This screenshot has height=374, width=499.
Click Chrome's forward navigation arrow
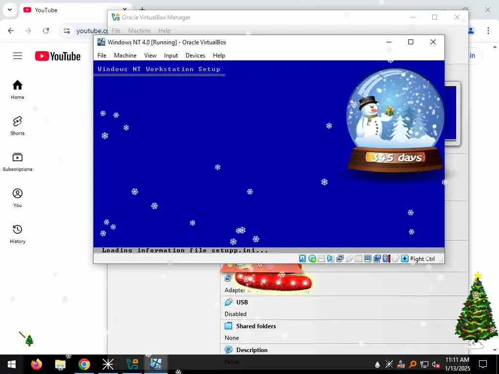(x=28, y=31)
